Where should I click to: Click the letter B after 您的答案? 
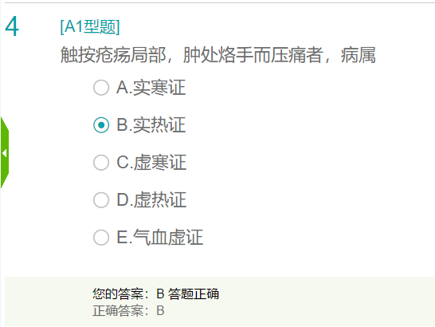[160, 294]
